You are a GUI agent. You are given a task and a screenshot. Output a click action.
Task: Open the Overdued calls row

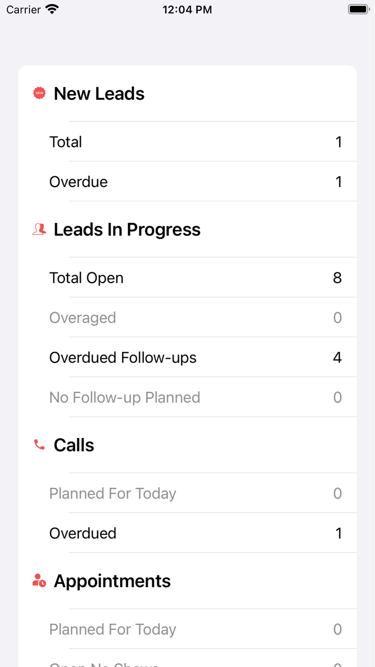(195, 533)
